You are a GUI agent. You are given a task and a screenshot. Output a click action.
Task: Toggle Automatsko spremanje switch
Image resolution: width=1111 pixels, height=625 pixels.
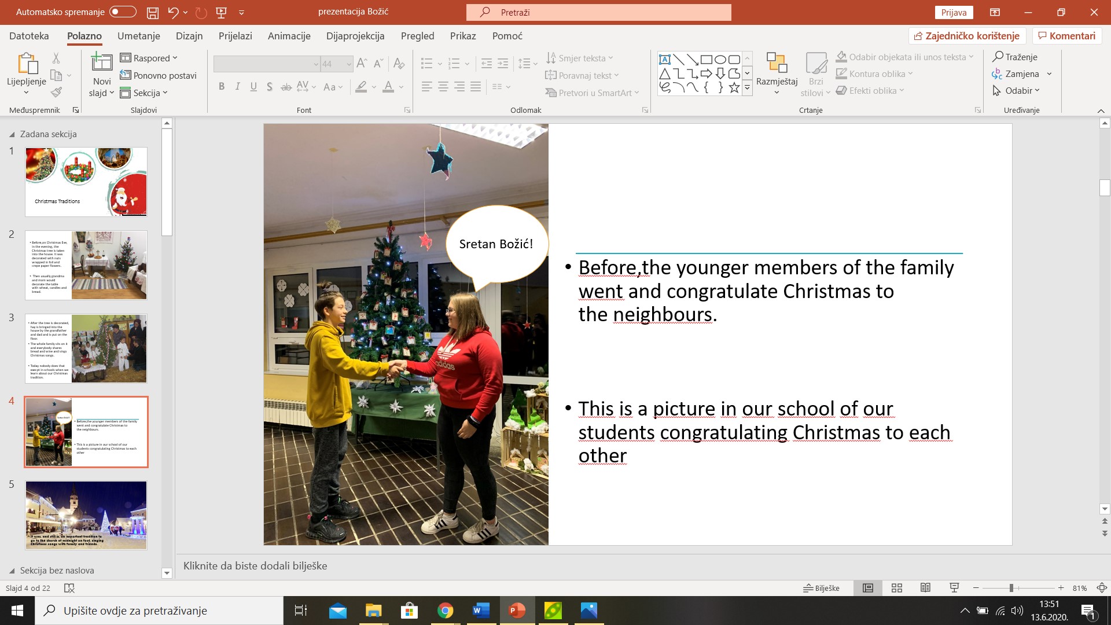click(123, 12)
